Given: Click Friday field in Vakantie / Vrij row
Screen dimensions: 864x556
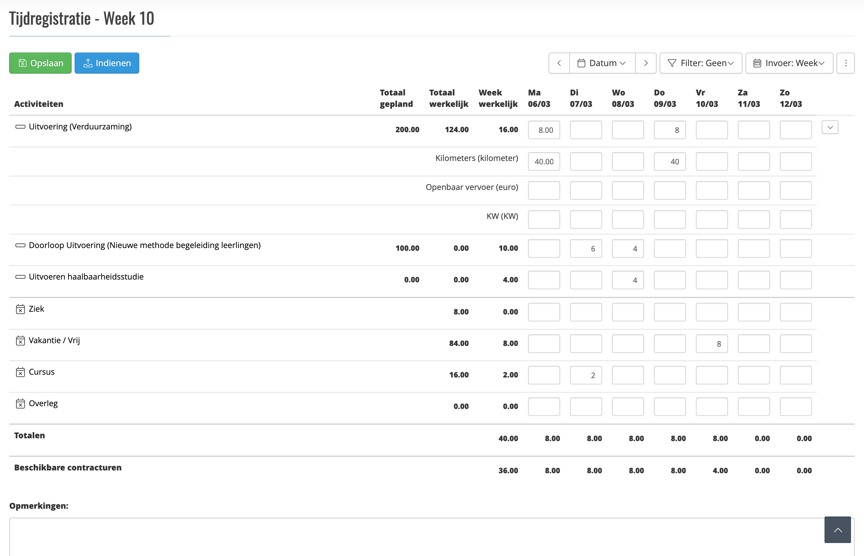Looking at the screenshot, I should pos(711,344).
